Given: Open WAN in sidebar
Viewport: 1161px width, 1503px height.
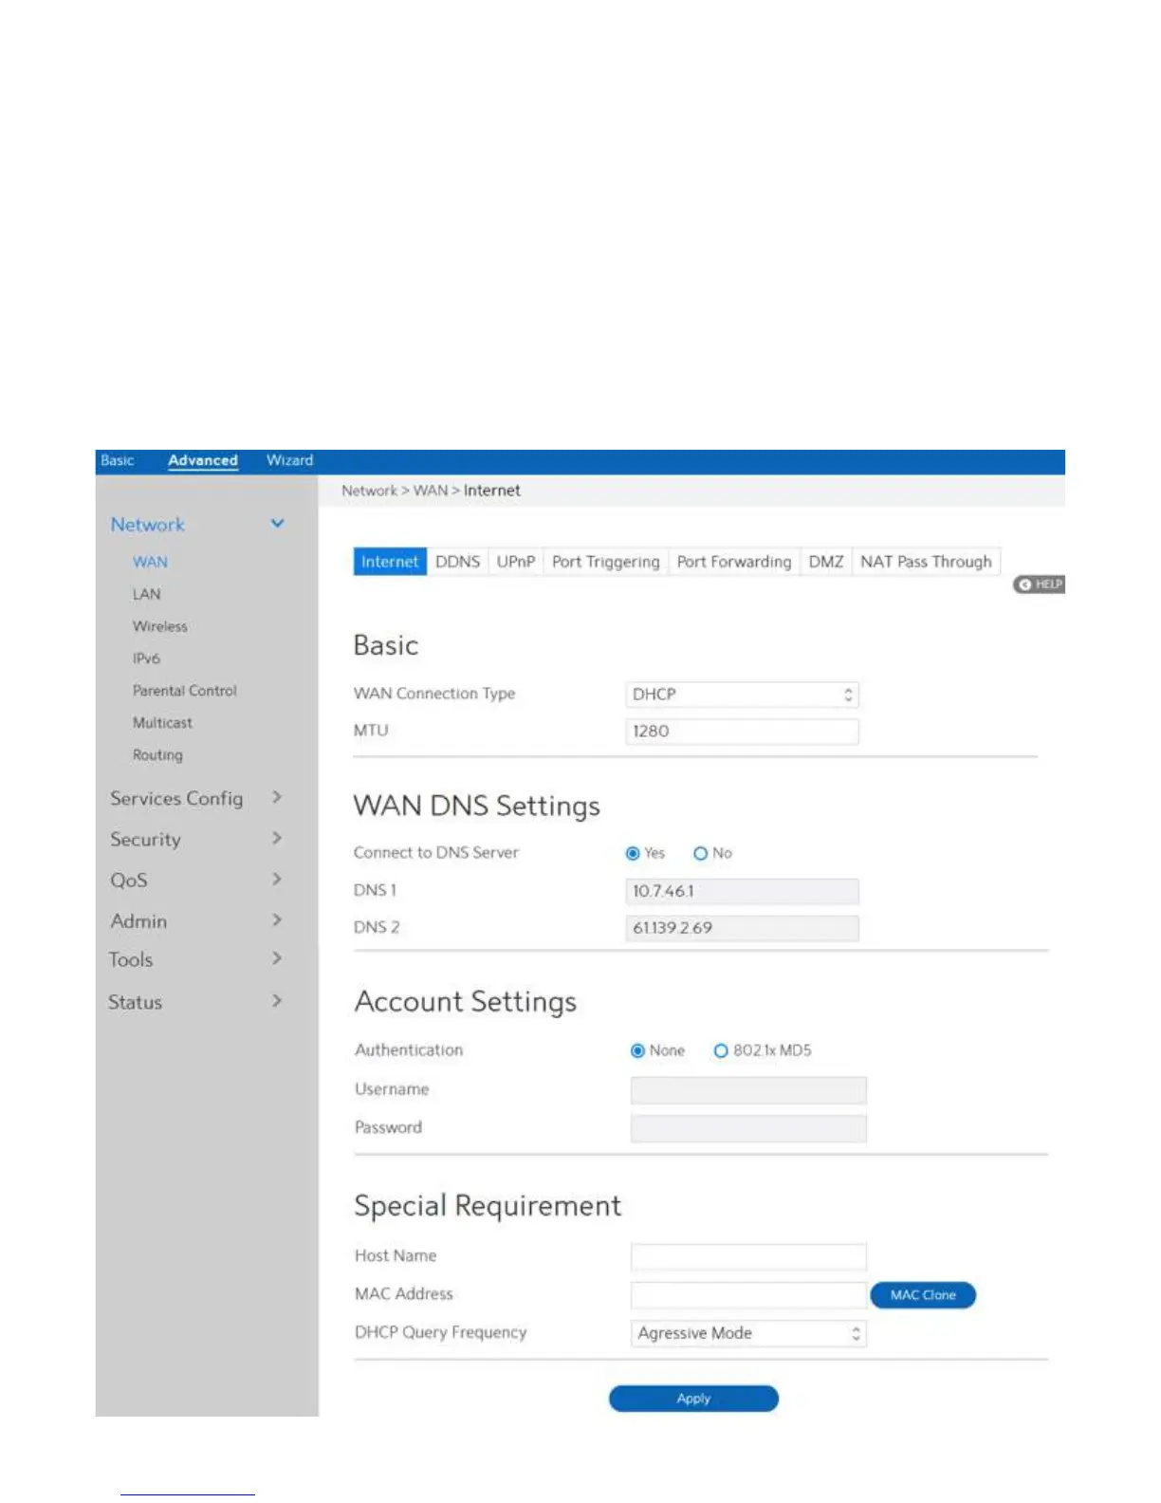Looking at the screenshot, I should (150, 562).
